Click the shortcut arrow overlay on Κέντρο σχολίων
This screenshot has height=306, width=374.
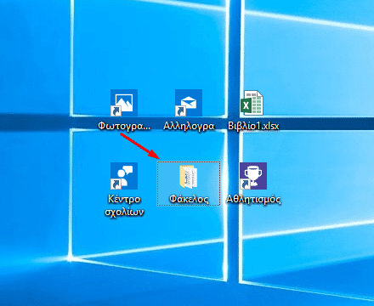point(116,184)
